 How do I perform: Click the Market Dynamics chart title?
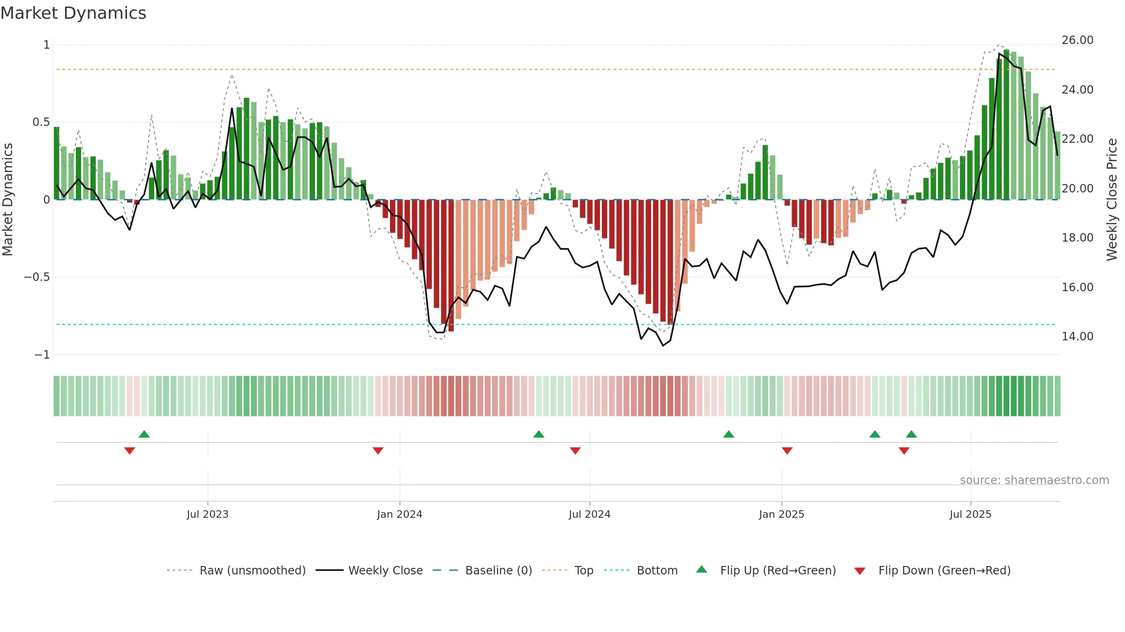click(74, 13)
